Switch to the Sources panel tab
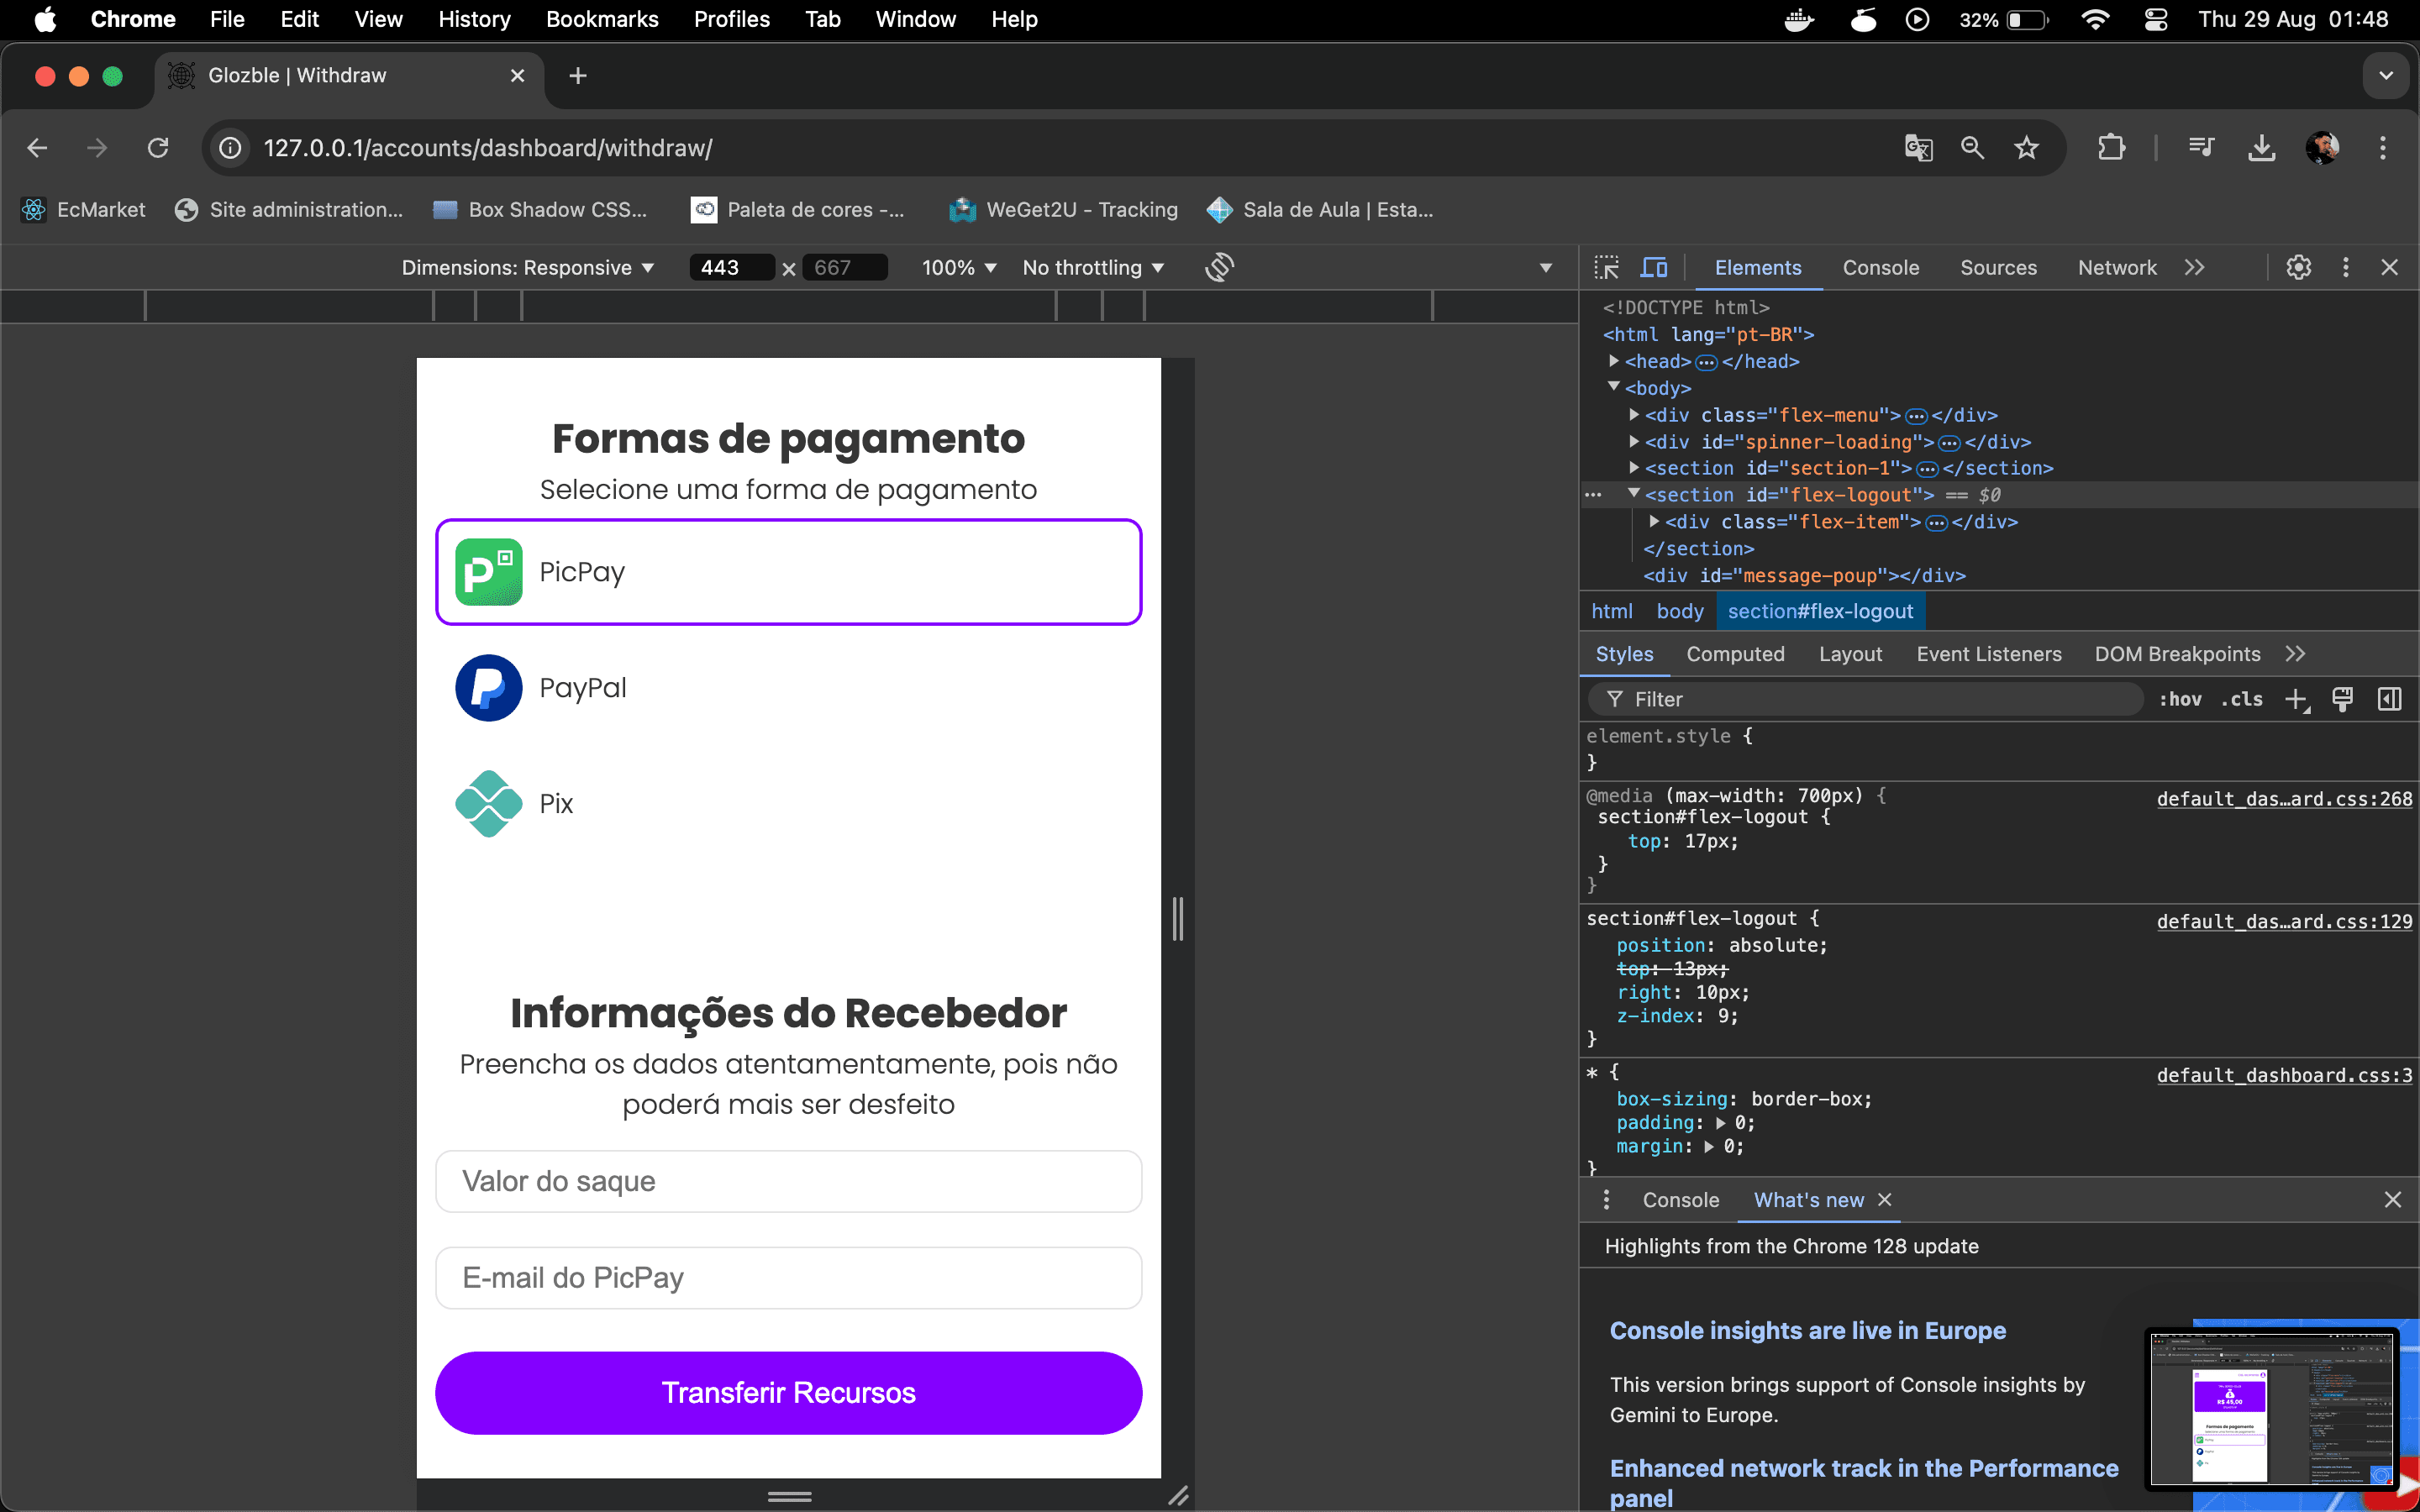Image resolution: width=2420 pixels, height=1512 pixels. [1998, 268]
